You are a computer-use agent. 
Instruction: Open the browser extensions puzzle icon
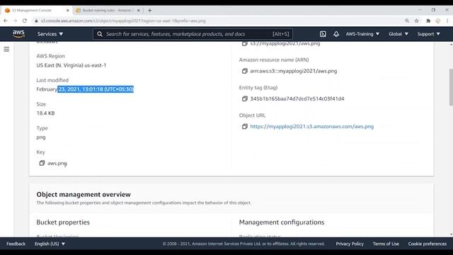[x=428, y=21]
